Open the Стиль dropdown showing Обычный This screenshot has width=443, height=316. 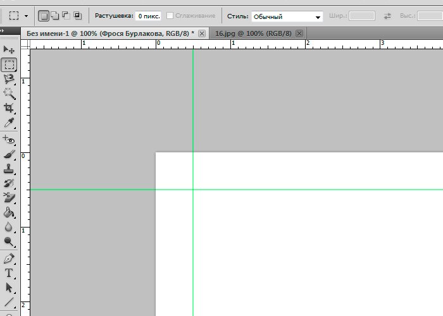click(287, 16)
